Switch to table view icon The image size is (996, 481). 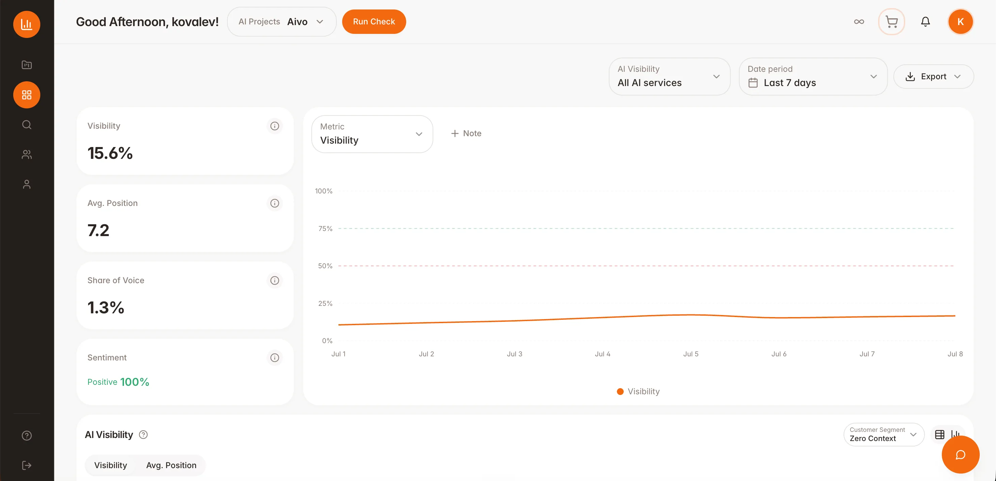939,434
